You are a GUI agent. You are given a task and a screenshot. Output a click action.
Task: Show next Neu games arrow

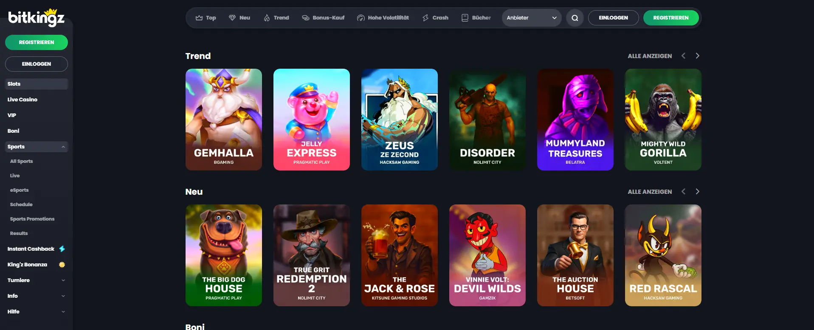click(697, 192)
